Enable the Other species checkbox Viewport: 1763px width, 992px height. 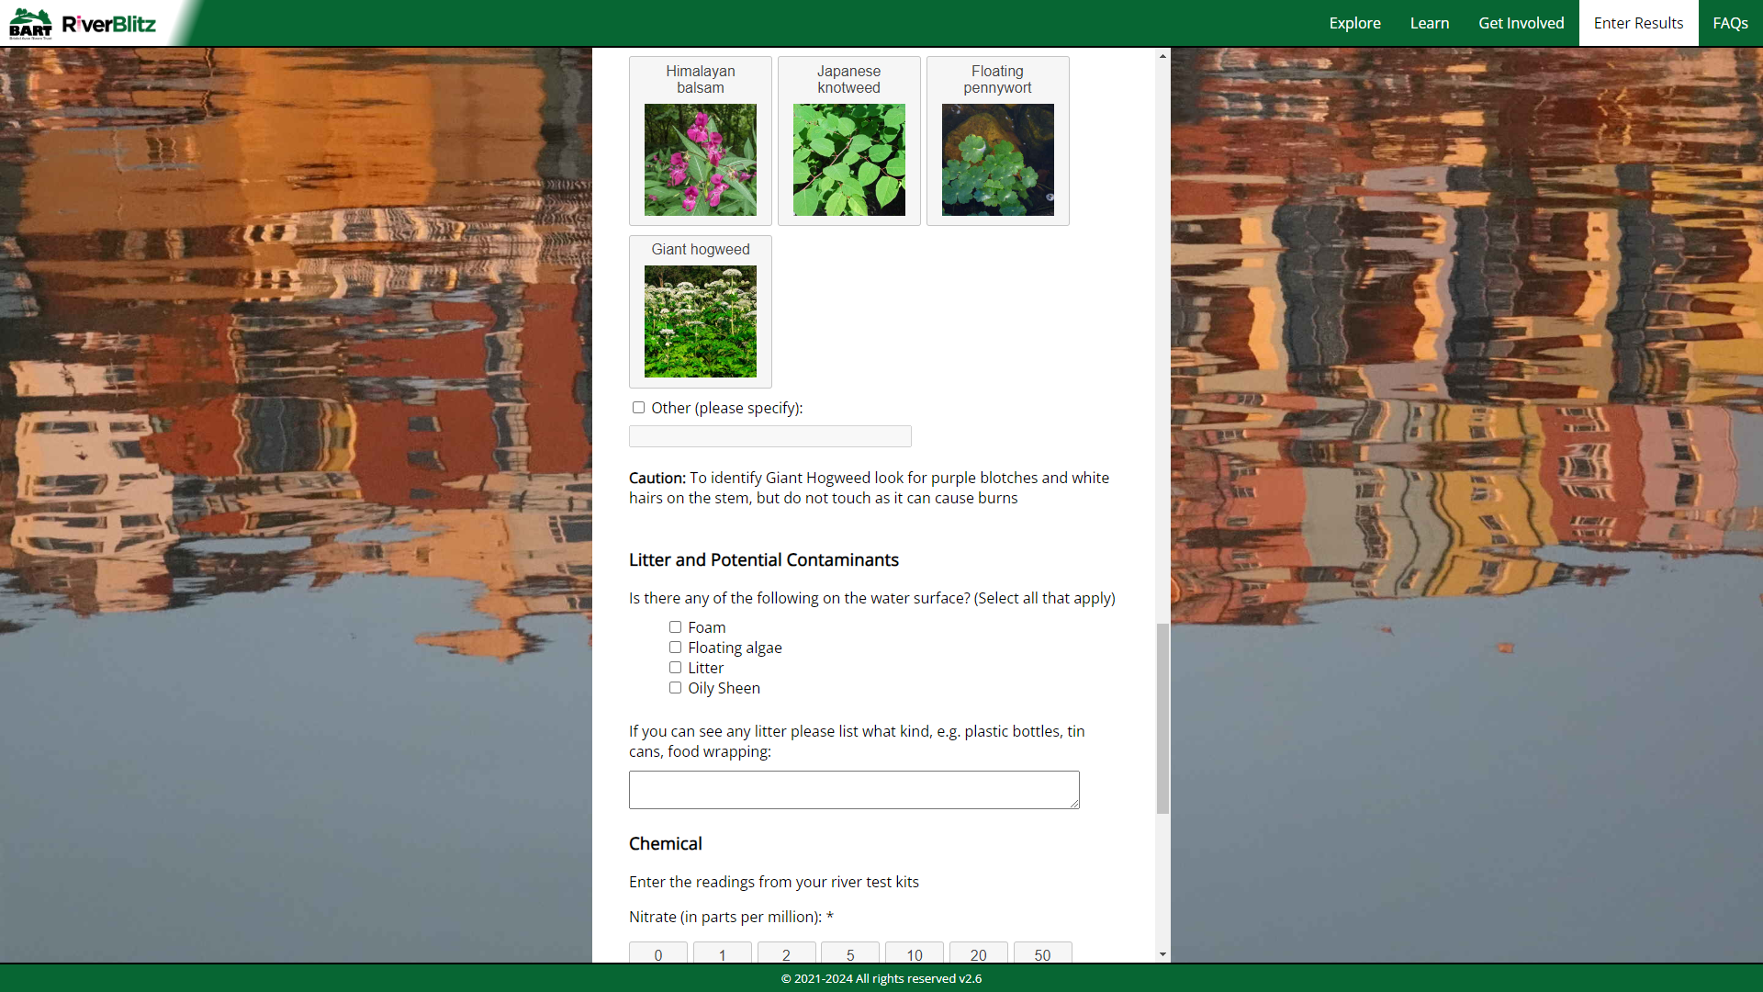click(638, 407)
